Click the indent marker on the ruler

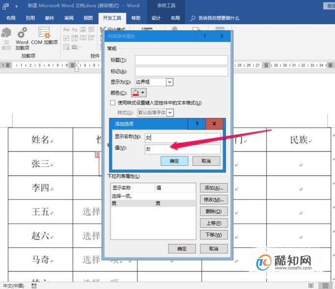[x=77, y=66]
